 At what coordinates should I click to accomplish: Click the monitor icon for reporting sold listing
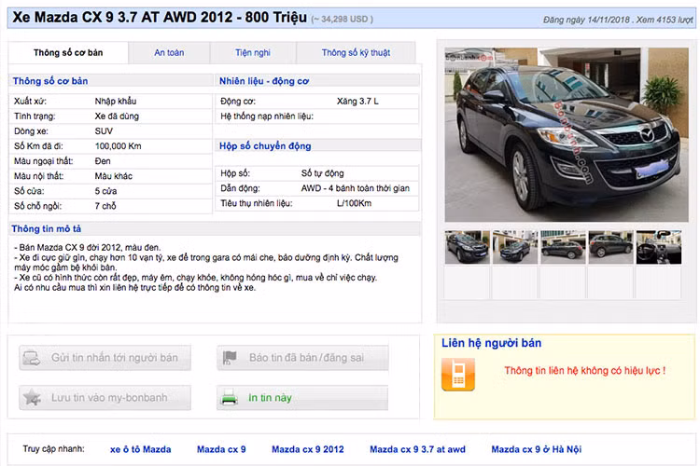pyautogui.click(x=230, y=358)
